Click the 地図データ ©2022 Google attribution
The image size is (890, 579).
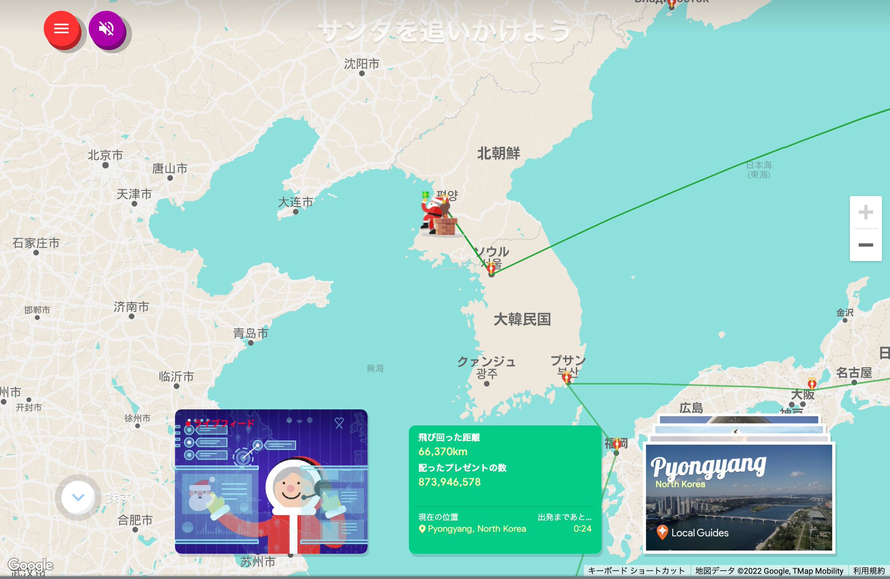(769, 571)
